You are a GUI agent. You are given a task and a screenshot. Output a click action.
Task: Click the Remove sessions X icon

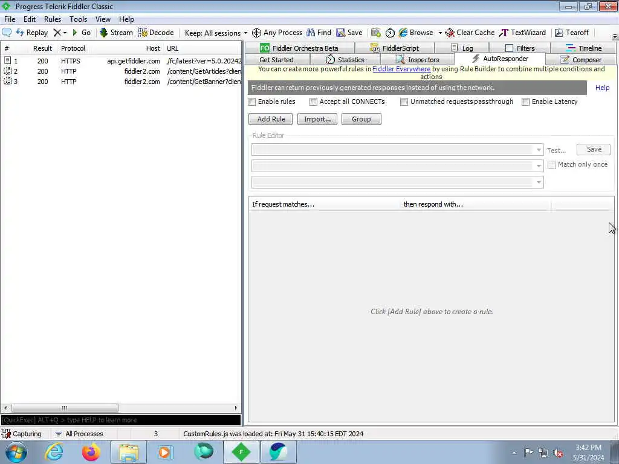(x=57, y=33)
